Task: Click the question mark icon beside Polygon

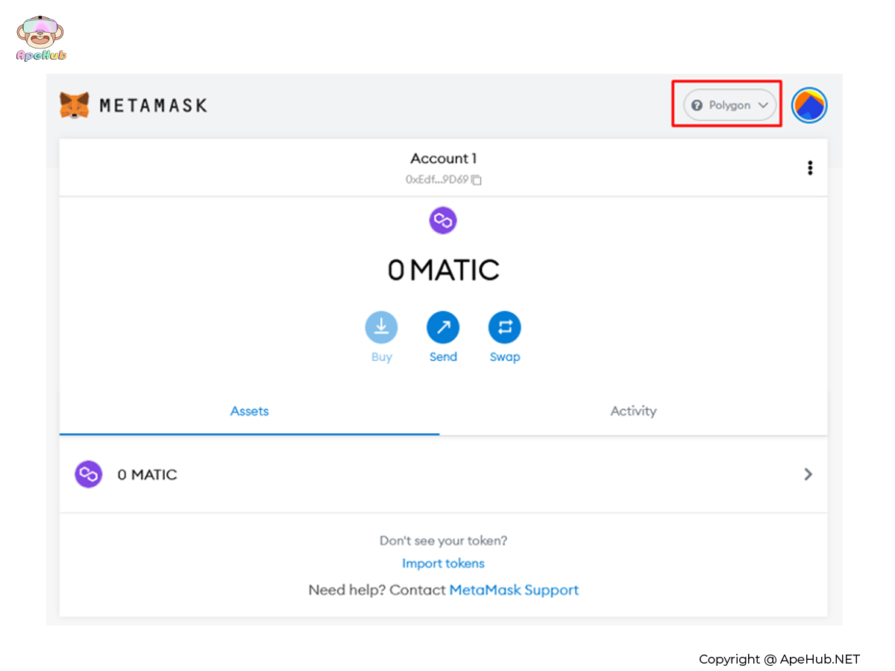Action: 697,105
